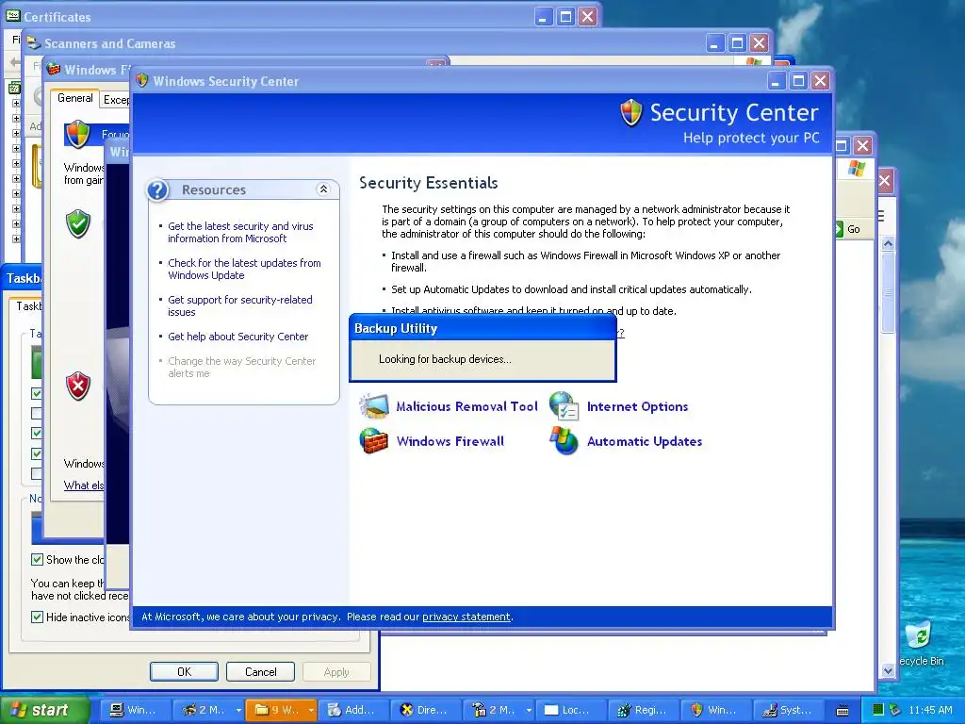Viewport: 965px width, 724px height.
Task: Open dropdown arrow of second 2 M.. taskbar group
Action: click(529, 711)
